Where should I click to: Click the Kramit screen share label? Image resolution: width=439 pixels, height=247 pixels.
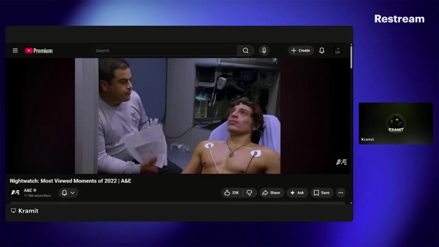coord(24,211)
